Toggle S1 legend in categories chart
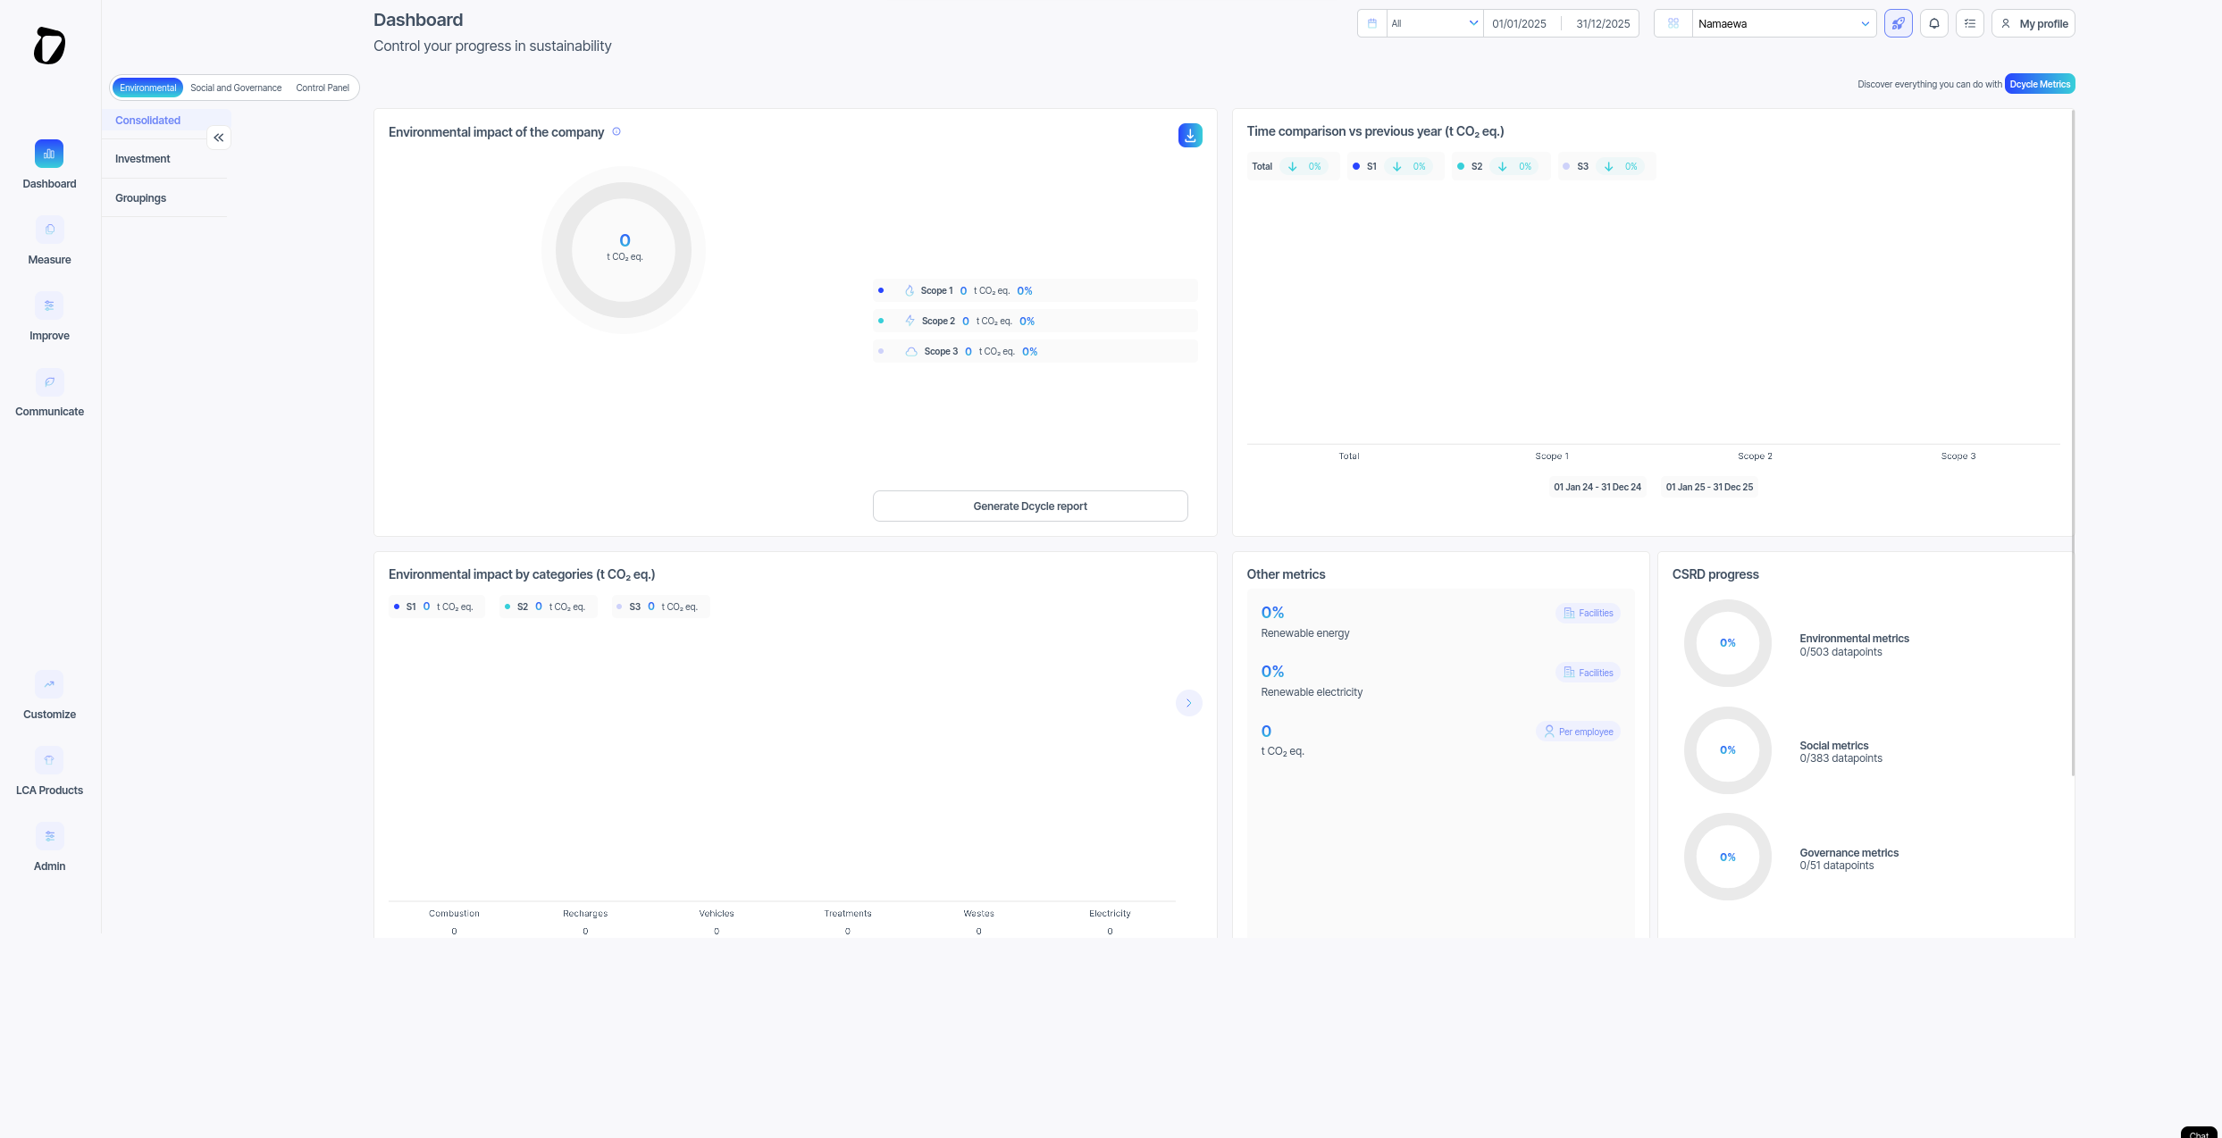The width and height of the screenshot is (2222, 1138). coord(436,607)
